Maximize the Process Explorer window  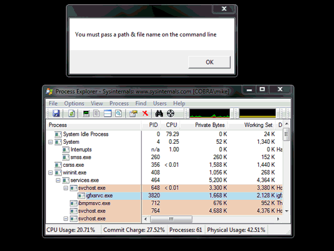point(262,89)
